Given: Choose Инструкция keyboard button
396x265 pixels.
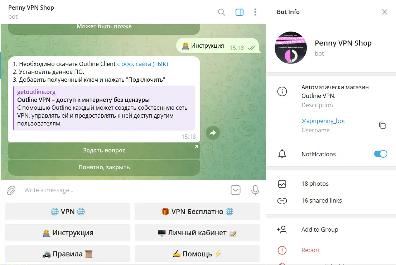Looking at the screenshot, I should (68, 233).
